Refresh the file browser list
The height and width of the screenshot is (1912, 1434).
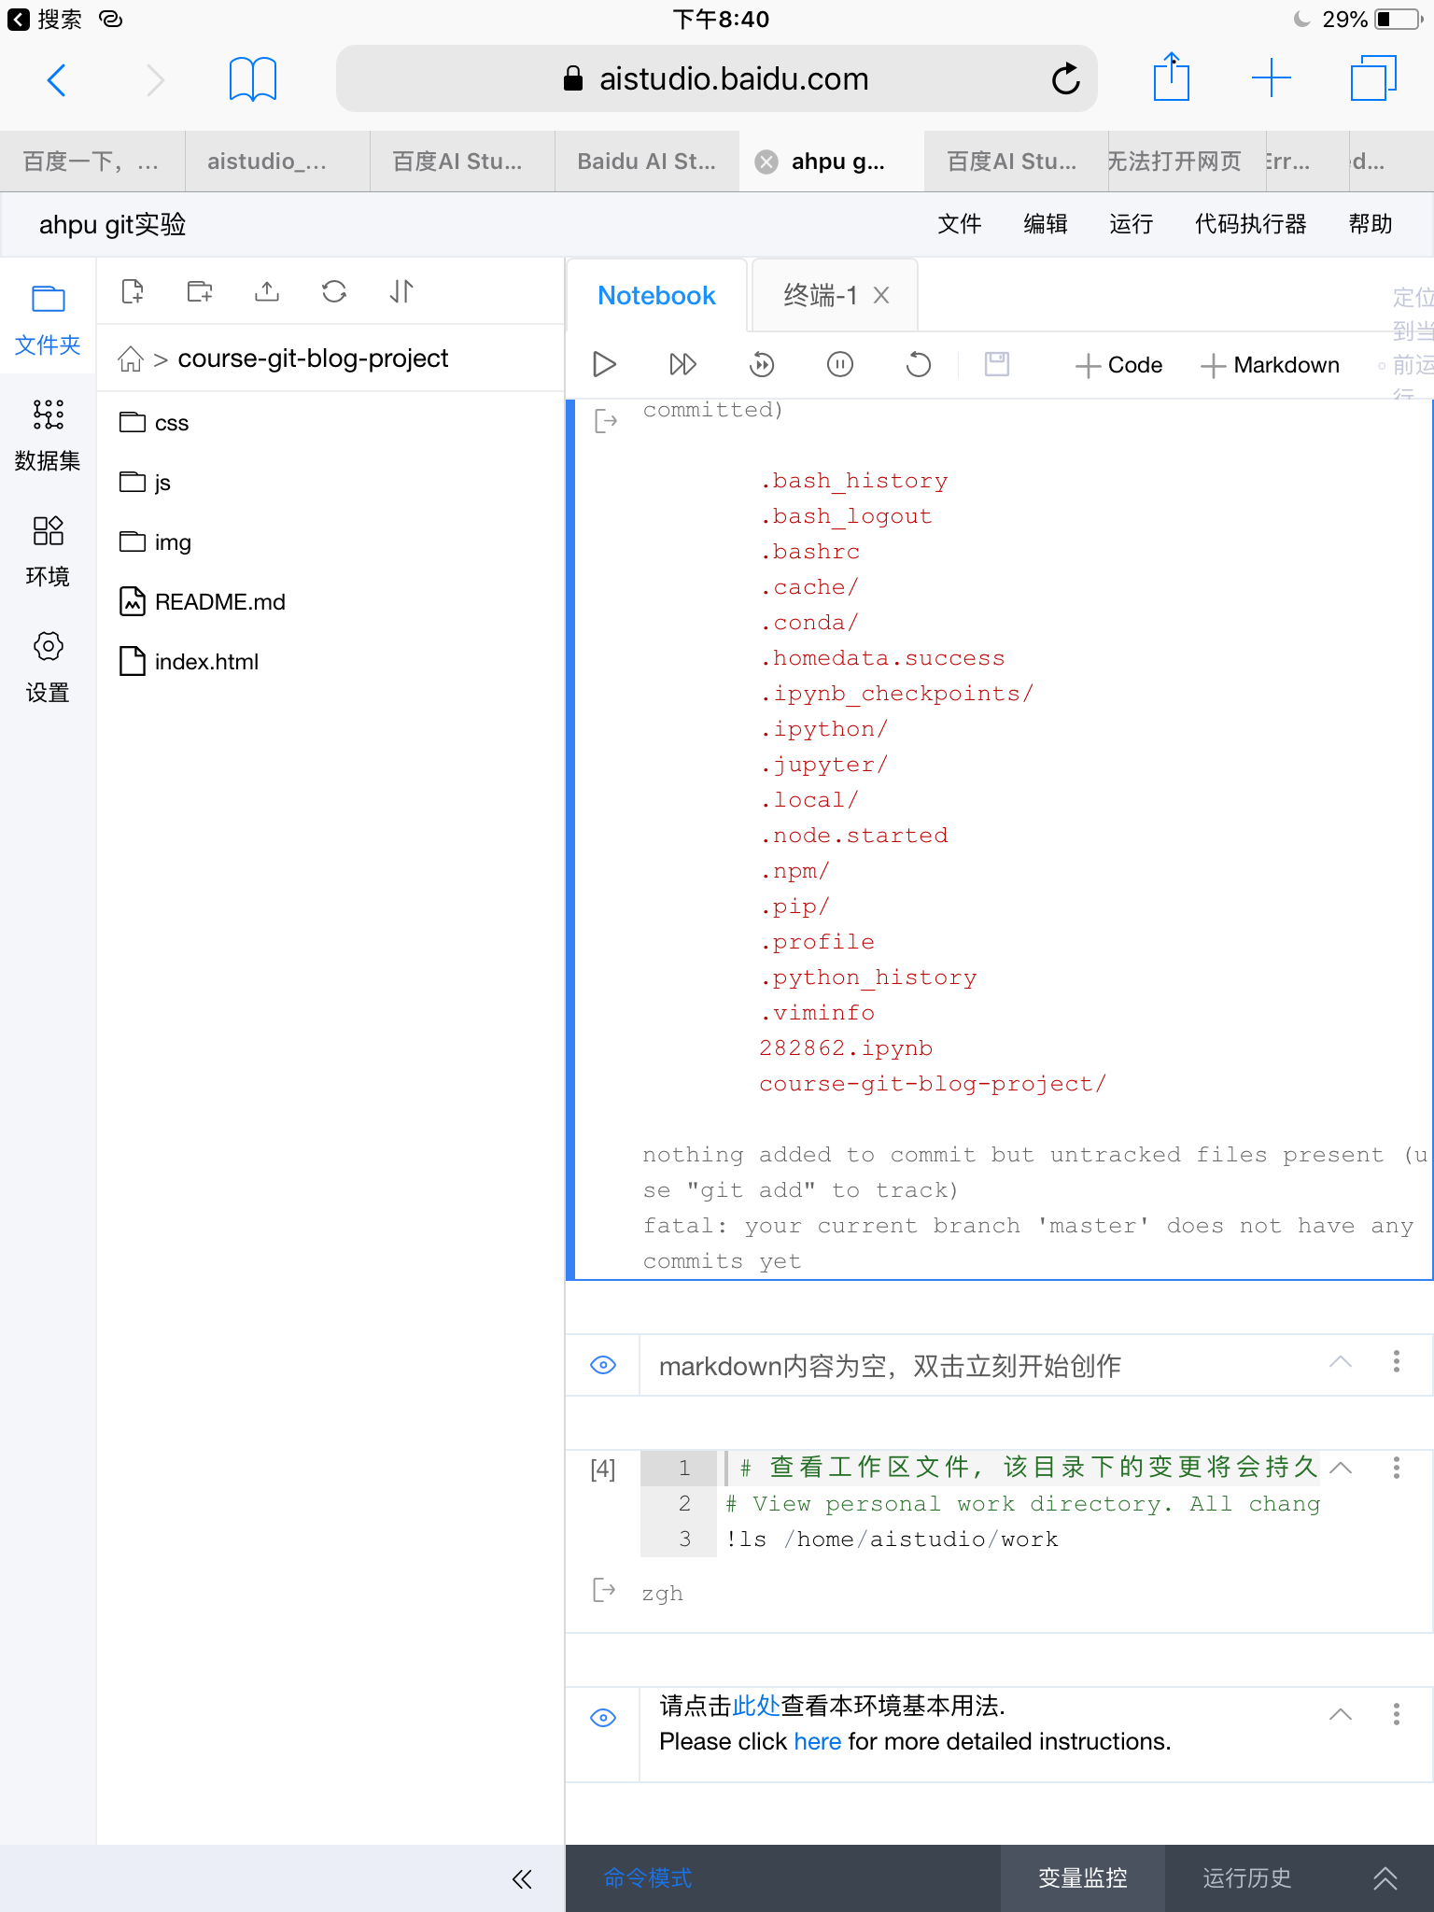point(334,292)
